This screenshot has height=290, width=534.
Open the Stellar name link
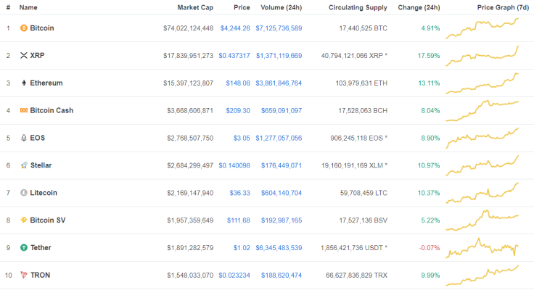click(x=41, y=165)
